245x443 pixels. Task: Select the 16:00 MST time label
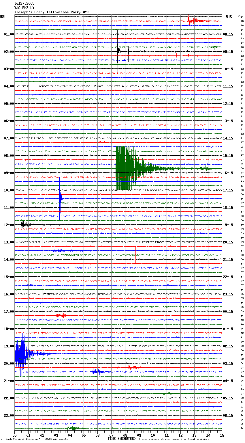pos(9,294)
